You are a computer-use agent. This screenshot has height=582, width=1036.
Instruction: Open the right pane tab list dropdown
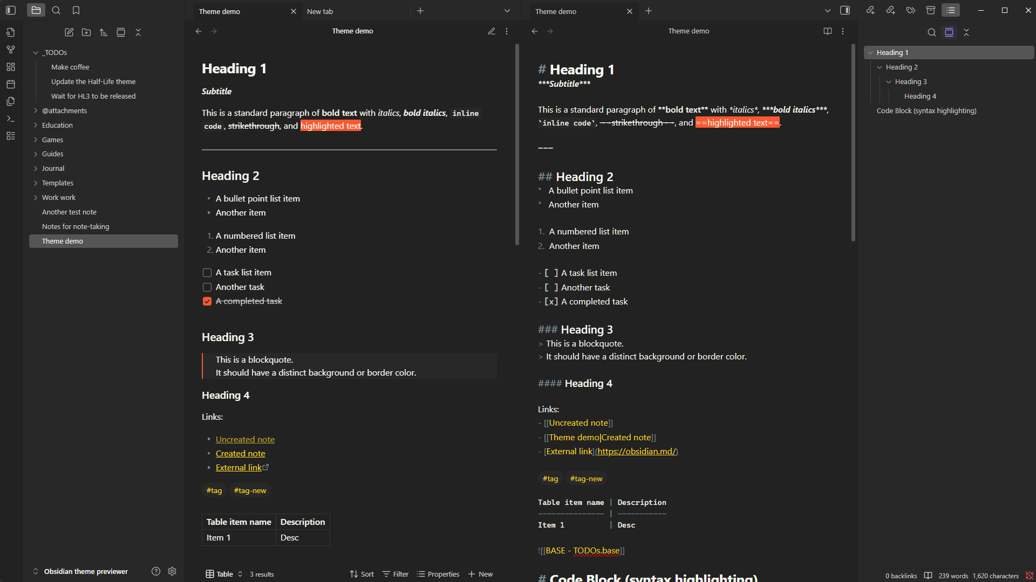(x=828, y=11)
